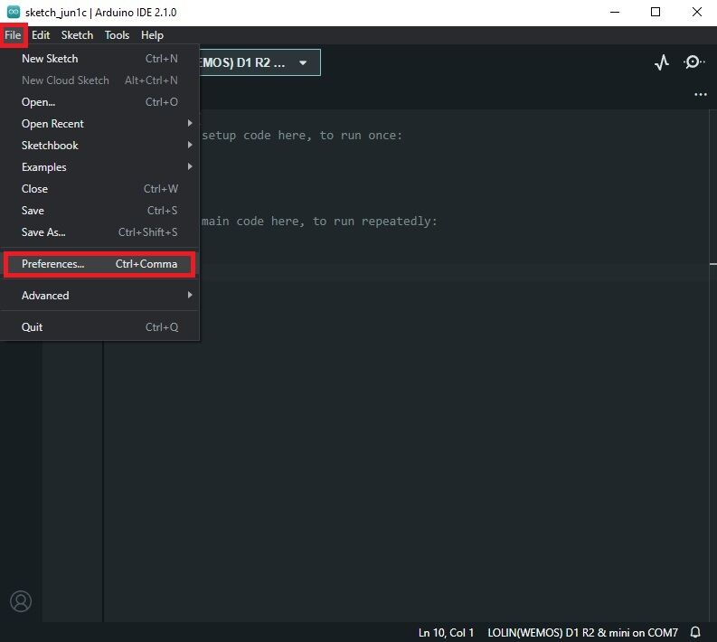717x642 pixels.
Task: Open the Sketch menu
Action: [x=77, y=35]
